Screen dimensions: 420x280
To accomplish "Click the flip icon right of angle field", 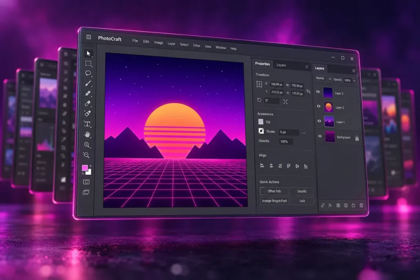I will click(x=285, y=102).
